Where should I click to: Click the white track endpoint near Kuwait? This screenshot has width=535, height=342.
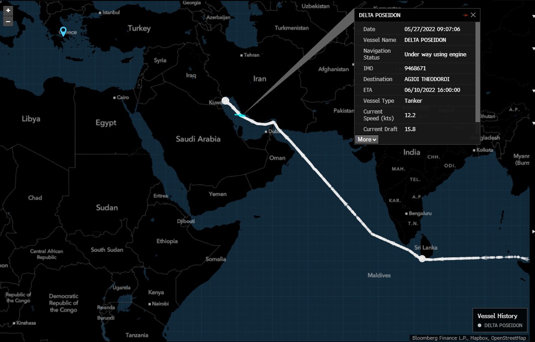pos(226,100)
